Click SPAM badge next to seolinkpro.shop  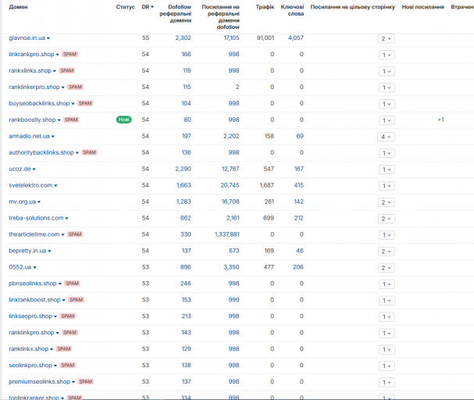(67, 365)
